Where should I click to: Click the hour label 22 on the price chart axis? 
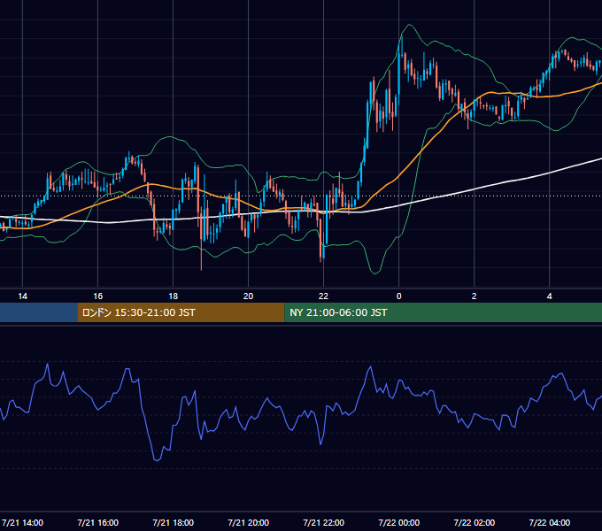tap(324, 296)
